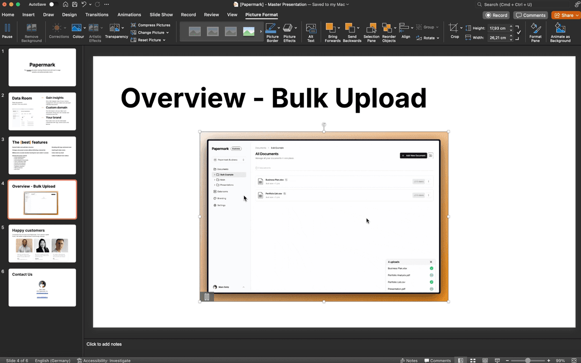Pause the animated picture on slide
Image resolution: width=581 pixels, height=363 pixels.
pos(207,297)
